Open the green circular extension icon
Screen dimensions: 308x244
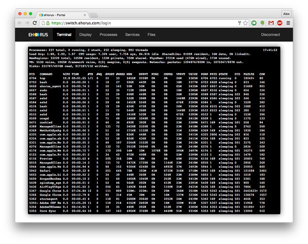[x=254, y=23]
